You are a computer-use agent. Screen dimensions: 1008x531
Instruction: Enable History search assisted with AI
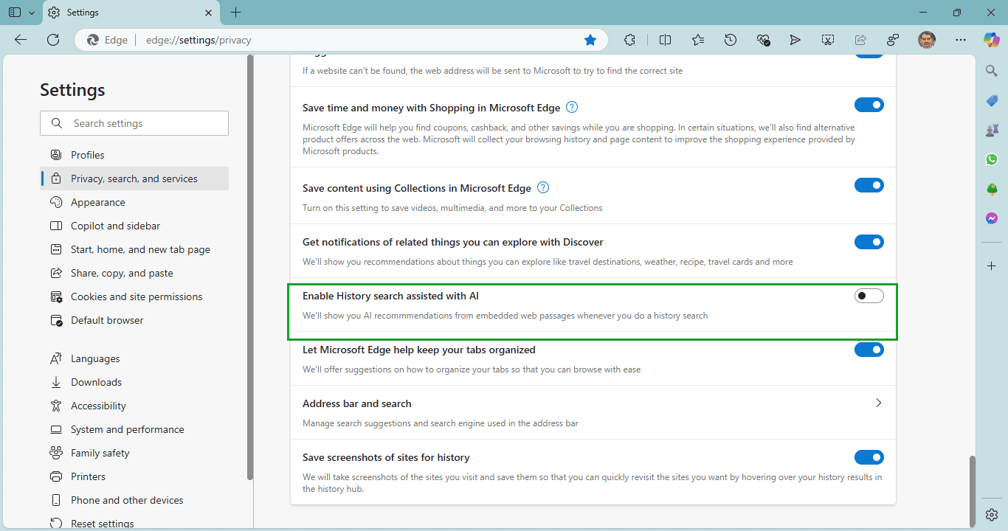pos(869,296)
